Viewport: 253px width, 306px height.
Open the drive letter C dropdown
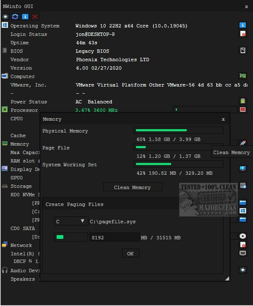pos(71,221)
